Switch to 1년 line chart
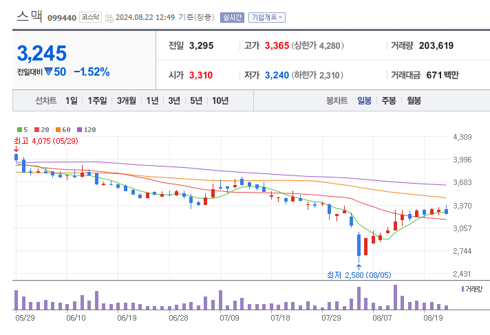Image resolution: width=490 pixels, height=335 pixels. point(153,100)
